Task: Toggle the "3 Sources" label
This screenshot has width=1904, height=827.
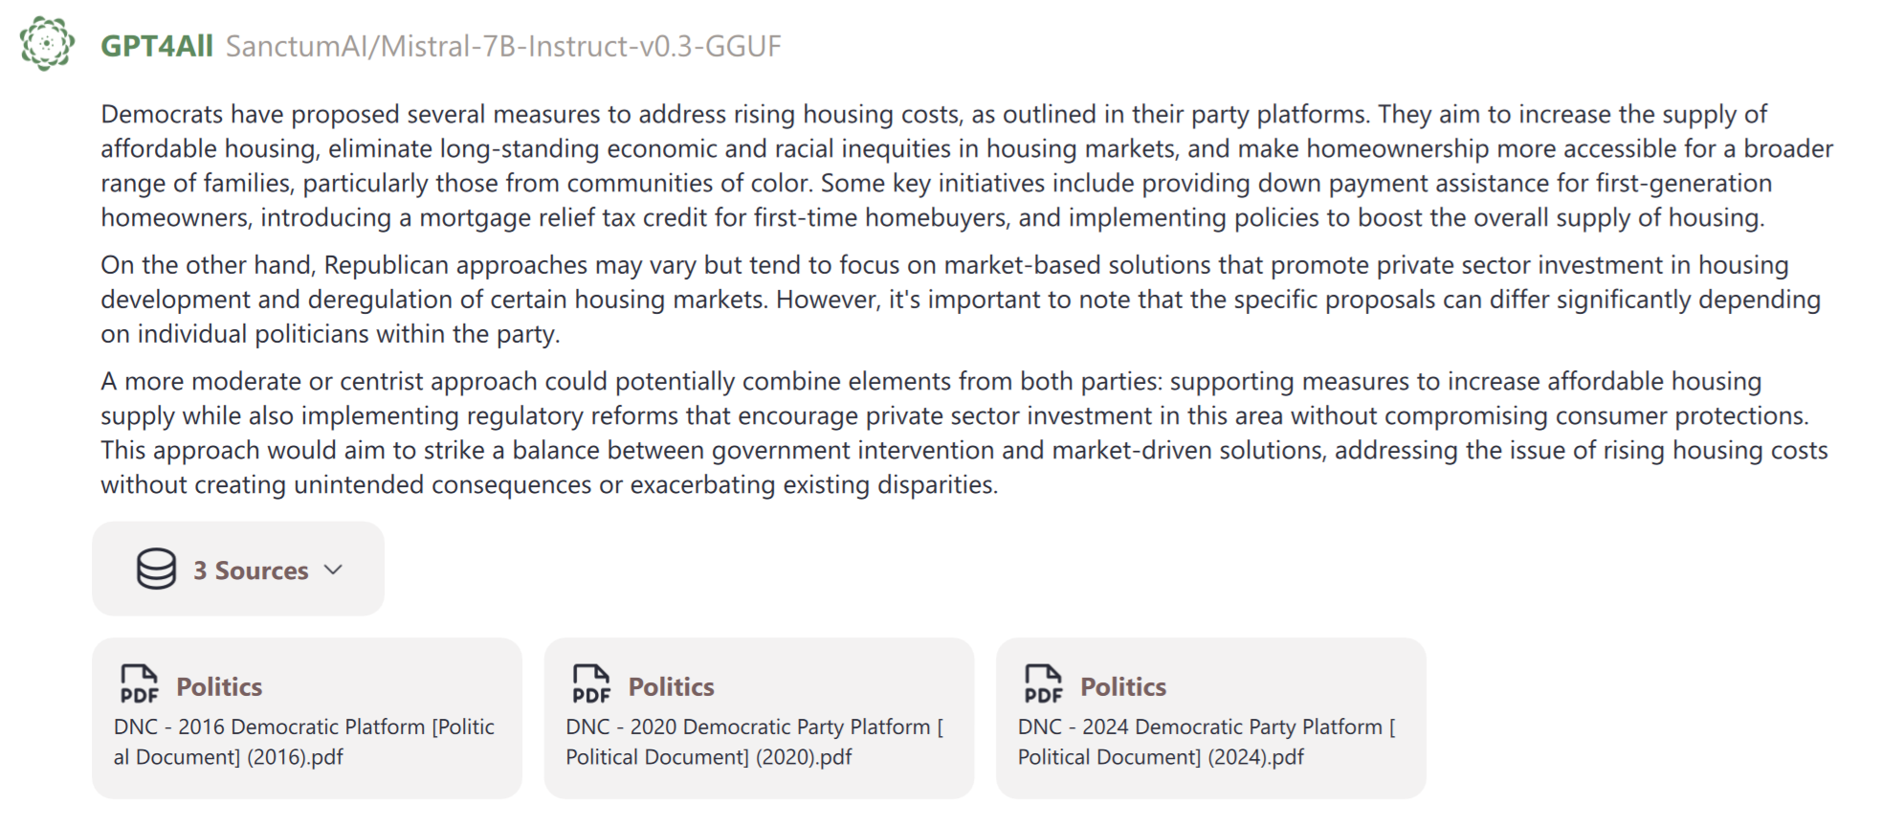Action: click(251, 570)
